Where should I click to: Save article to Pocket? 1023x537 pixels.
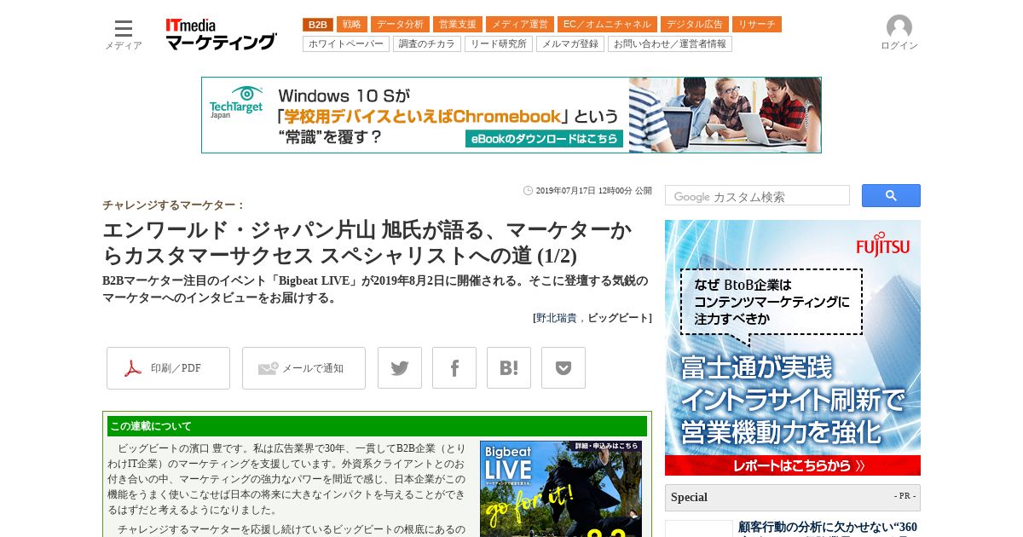pyautogui.click(x=564, y=368)
